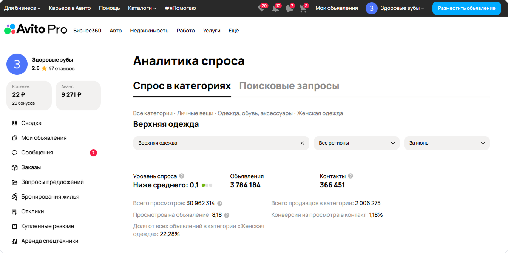Screen dimensions: 508x253
Task: Click help icon next to Контакты
Action: pyautogui.click(x=351, y=176)
